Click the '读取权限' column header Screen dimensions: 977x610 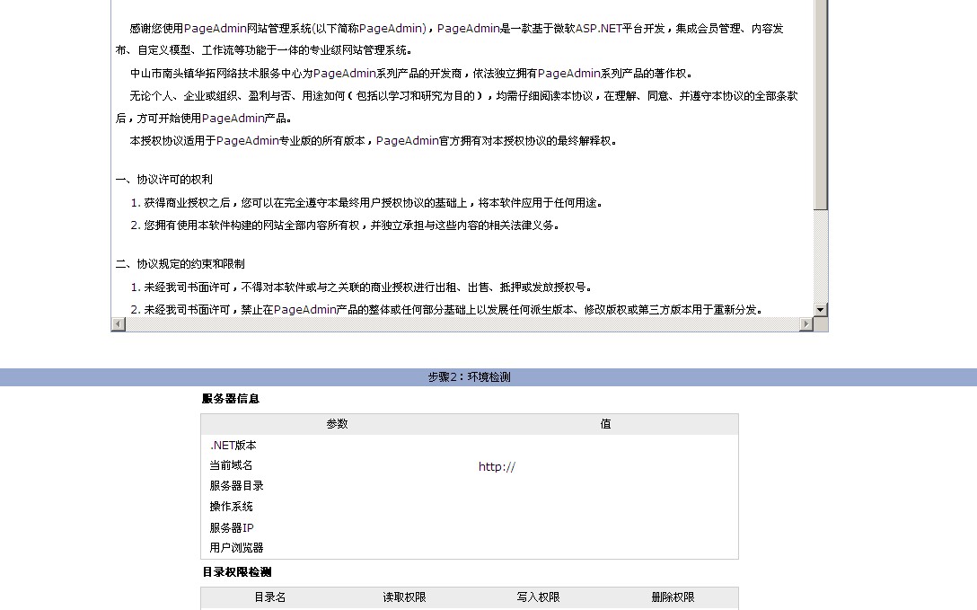pos(404,597)
